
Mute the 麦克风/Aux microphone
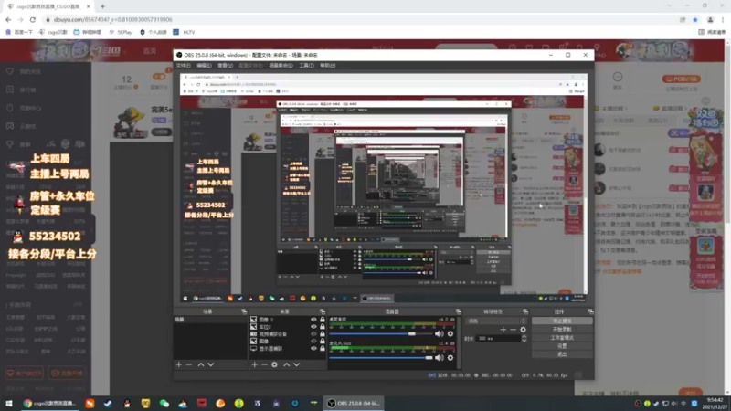tap(440, 357)
